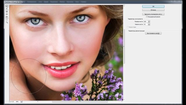Viewport: 186px width, 105px height.
Task: Open the brush pressure dropdown arrow
Action: coord(149,24)
